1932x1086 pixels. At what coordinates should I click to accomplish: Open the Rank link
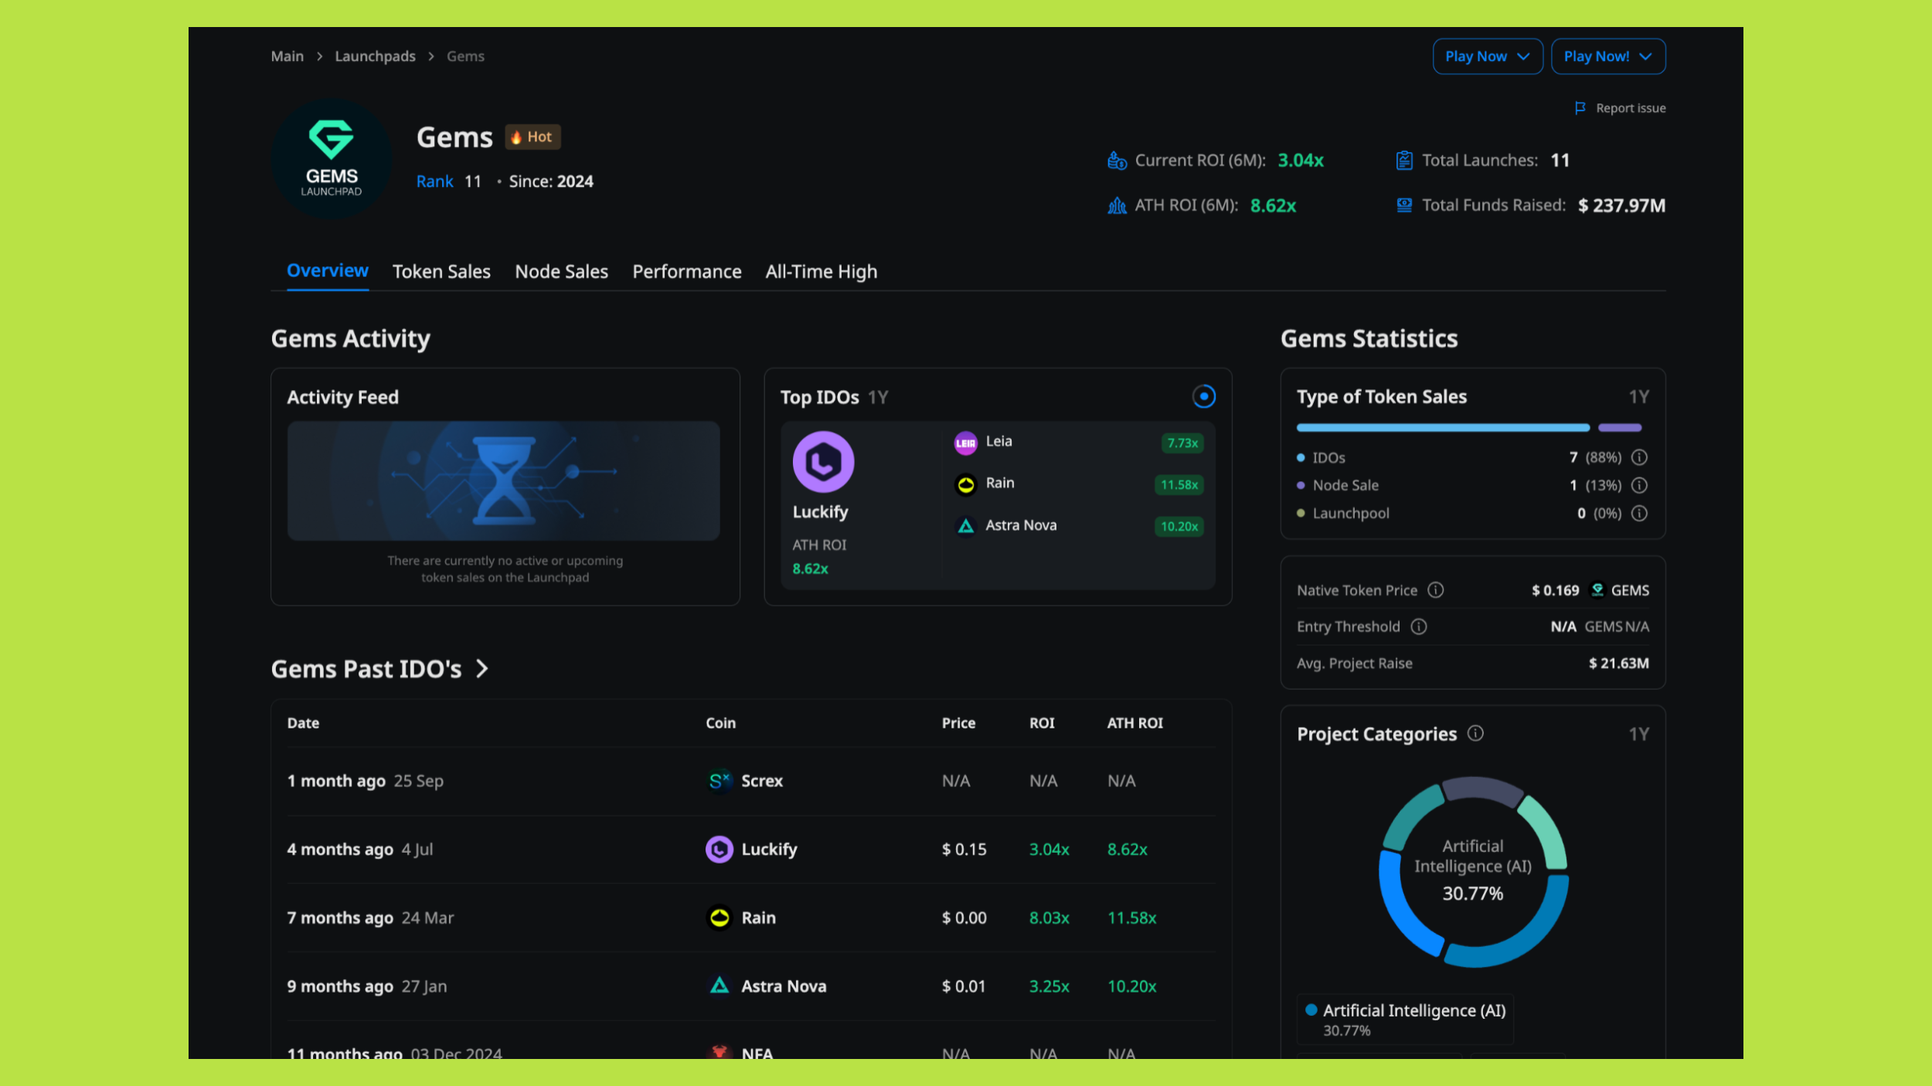(x=434, y=182)
